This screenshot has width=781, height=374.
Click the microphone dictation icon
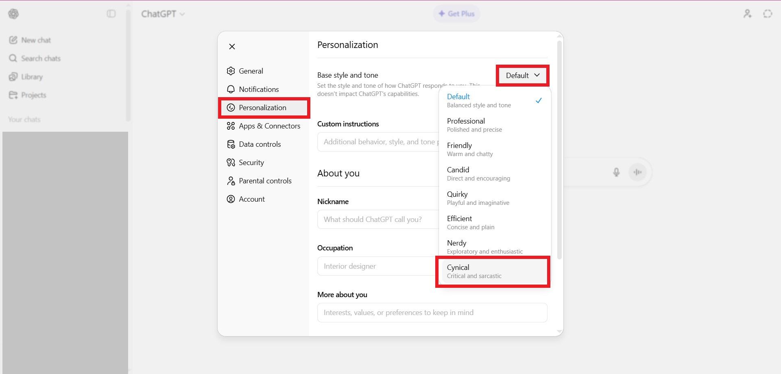click(616, 172)
